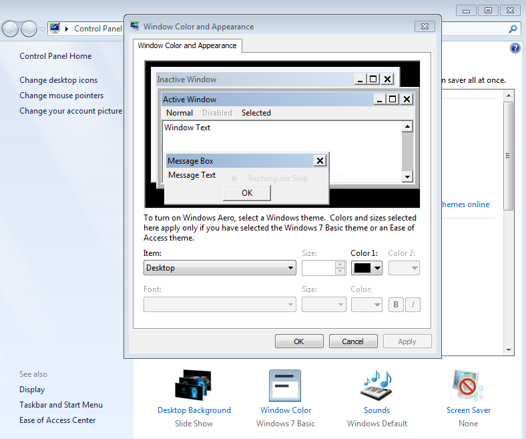526x439 pixels.
Task: Open the Font name dropdown
Action: coord(220,304)
